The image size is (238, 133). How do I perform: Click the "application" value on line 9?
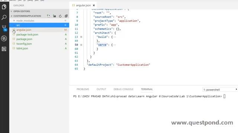[x=128, y=21]
